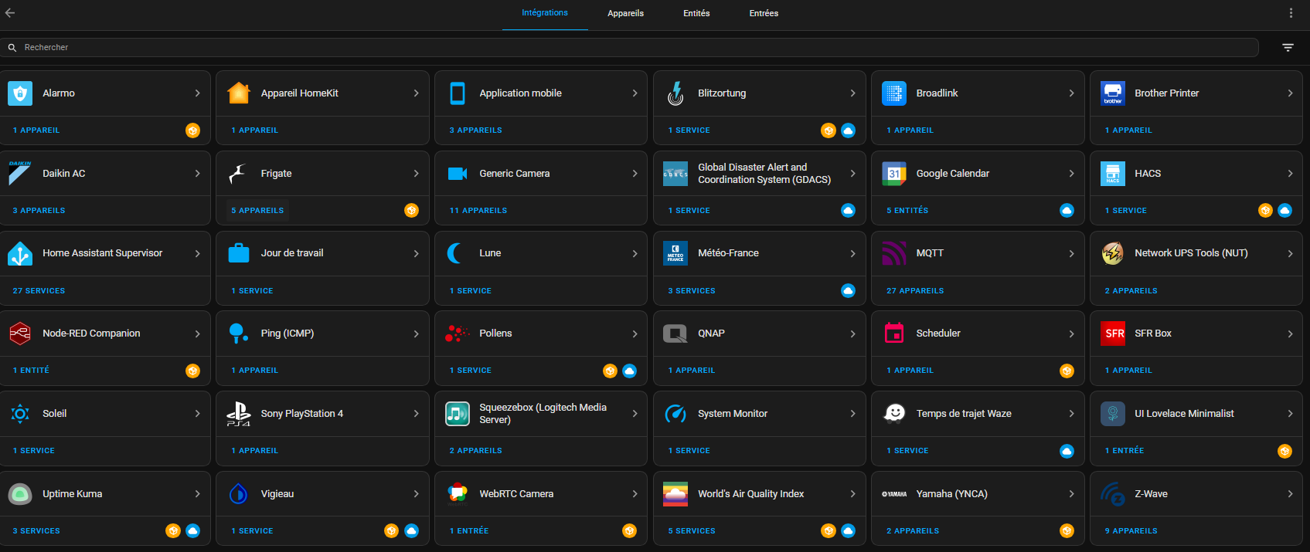
Task: Expand the World's Air Quality Index chevron
Action: pos(852,494)
